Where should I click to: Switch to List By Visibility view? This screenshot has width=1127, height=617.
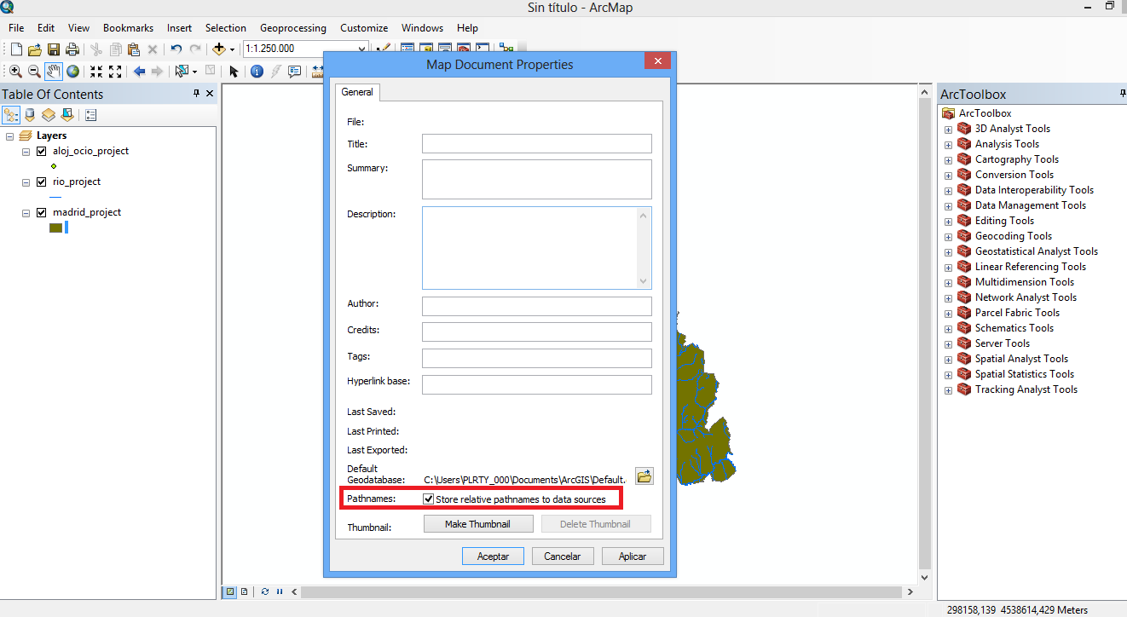(49, 114)
